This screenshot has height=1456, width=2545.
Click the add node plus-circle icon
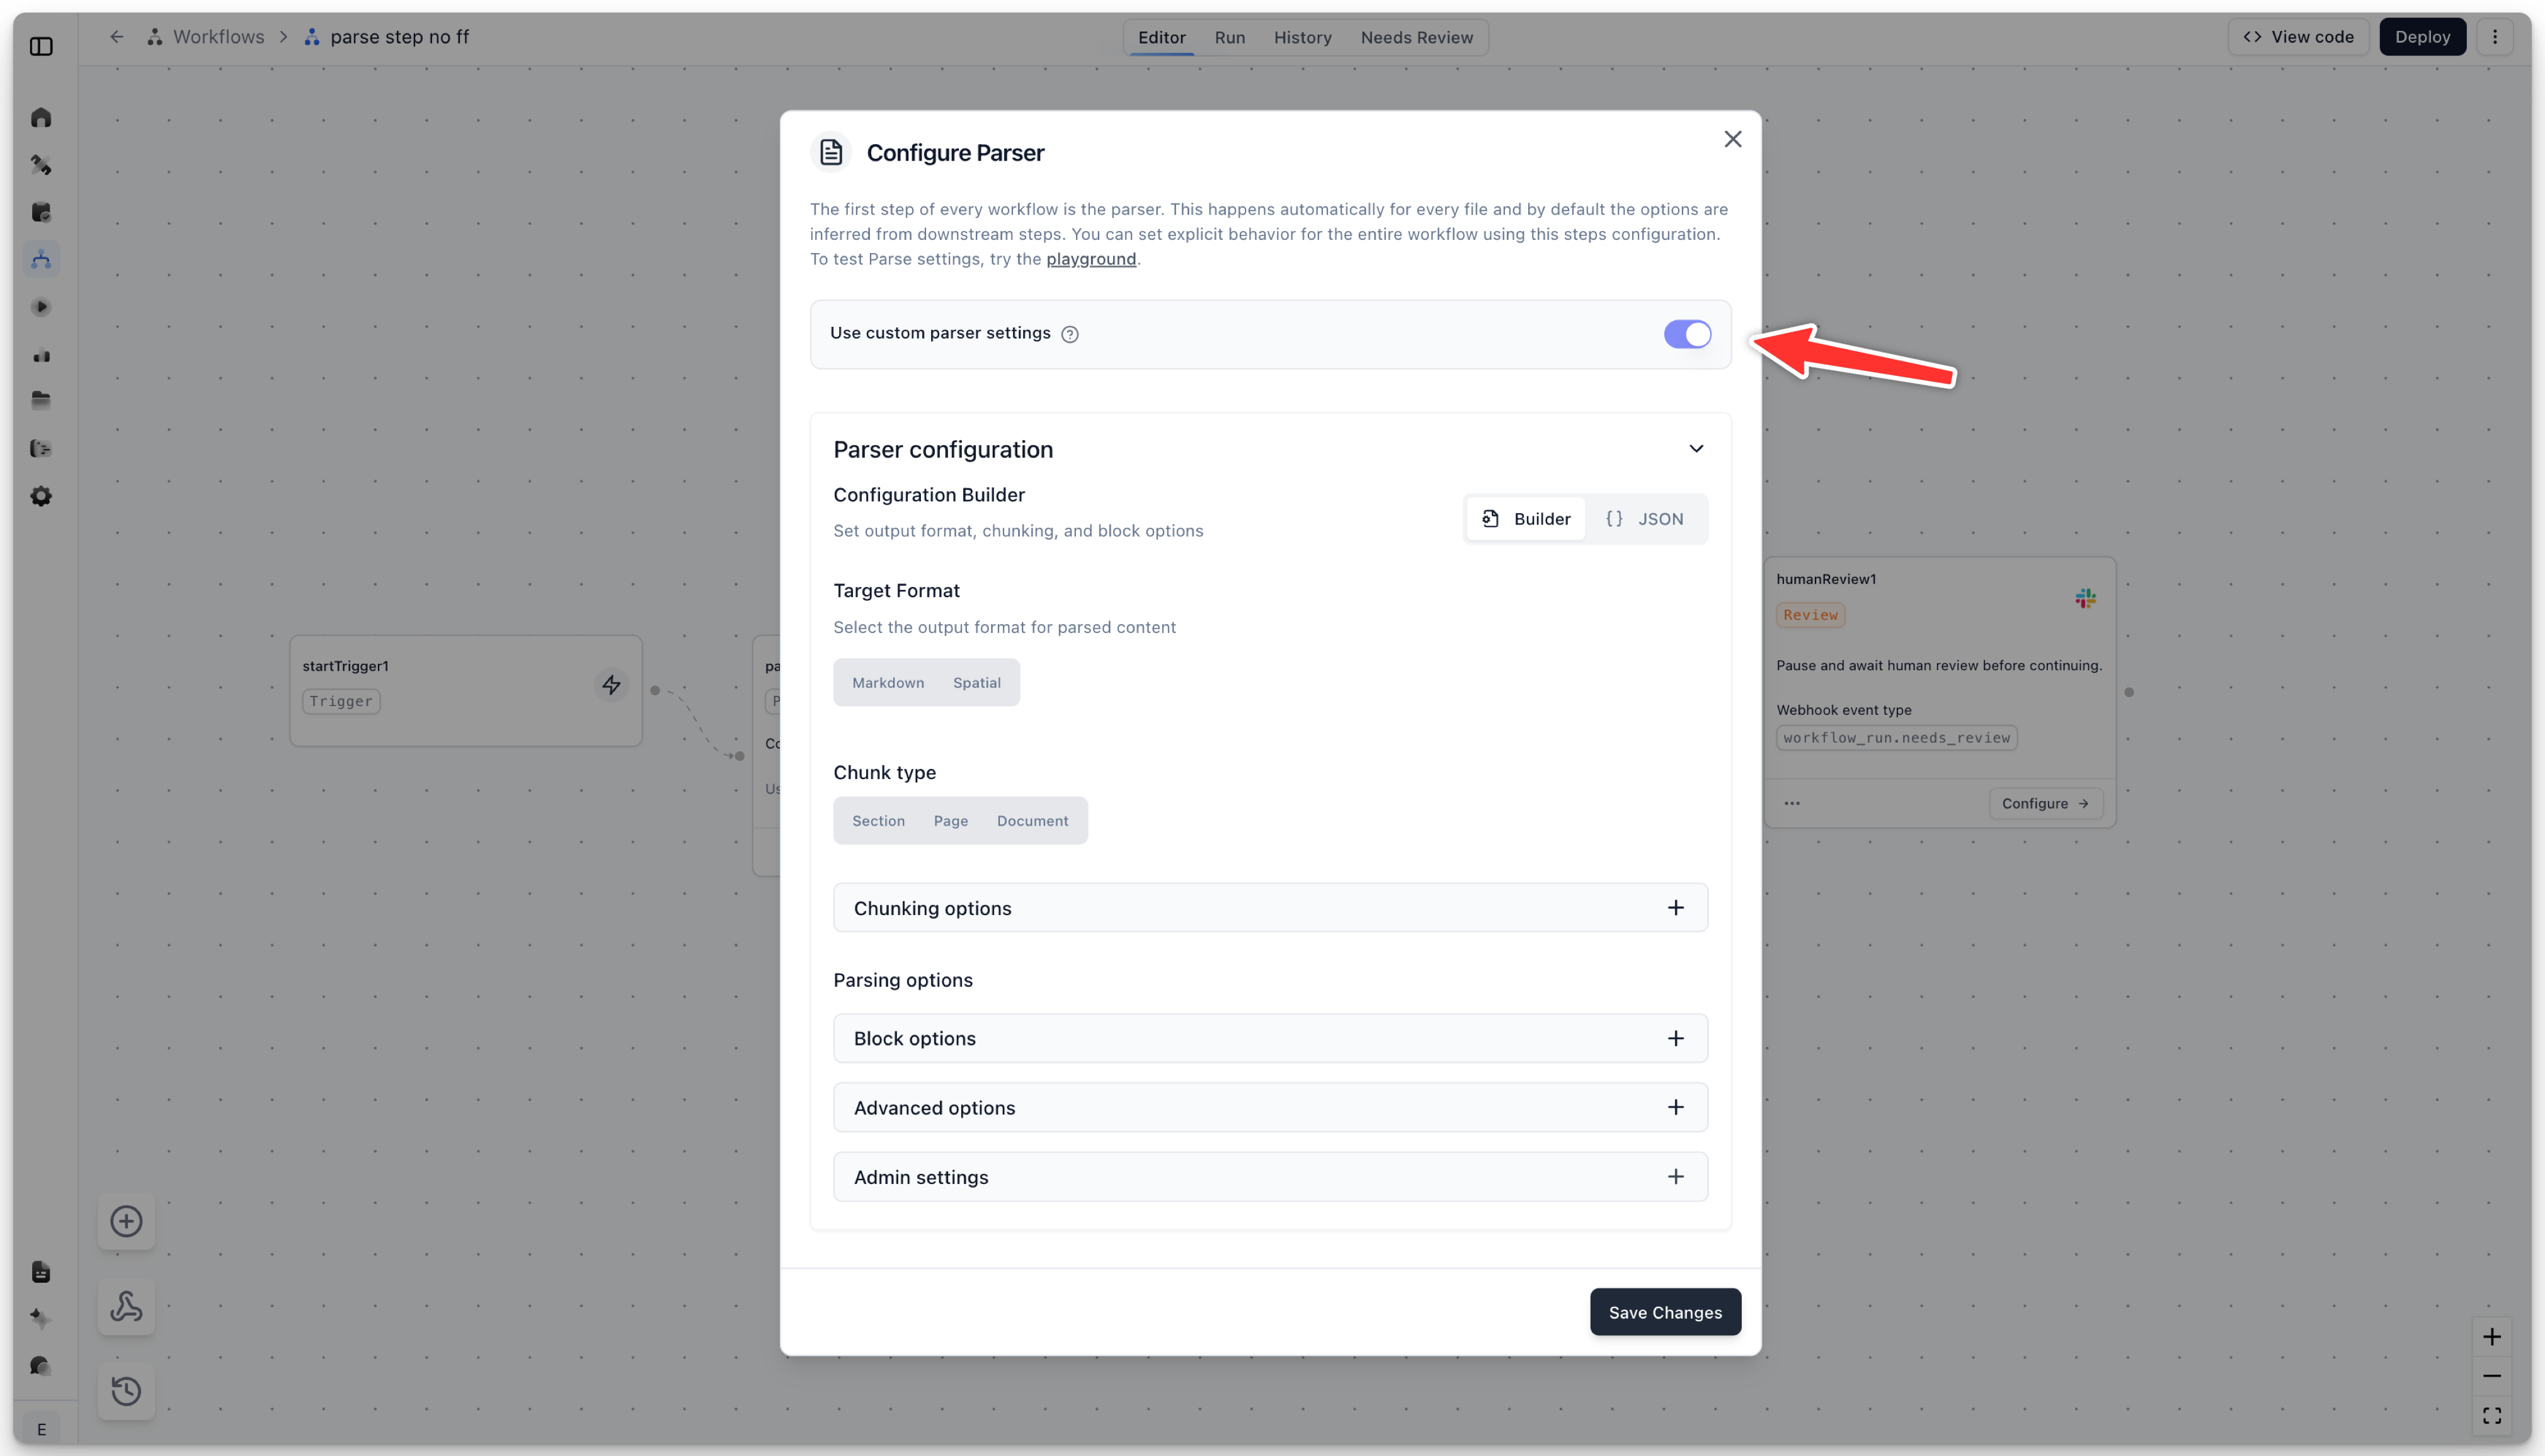(x=126, y=1221)
